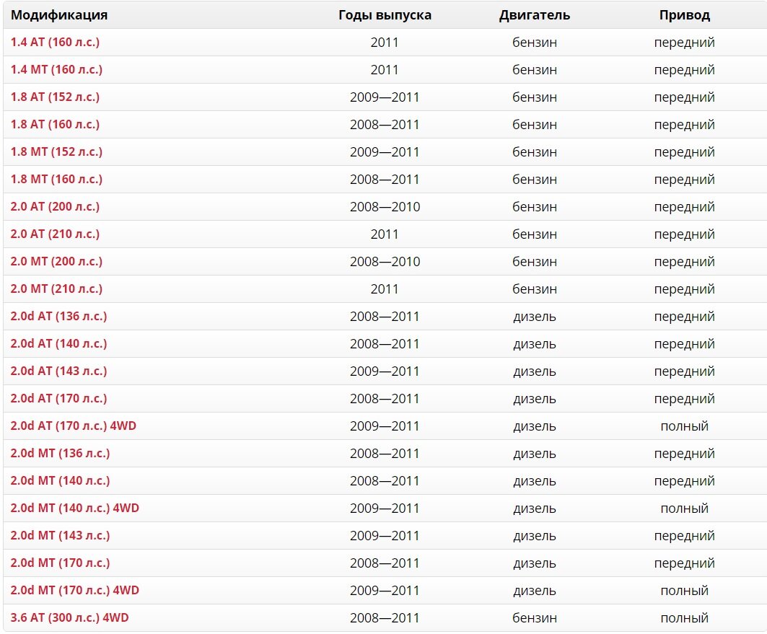767x634 pixels.
Task: Select the 2.0d MT (170 л.с.) 4WD link
Action: [74, 591]
